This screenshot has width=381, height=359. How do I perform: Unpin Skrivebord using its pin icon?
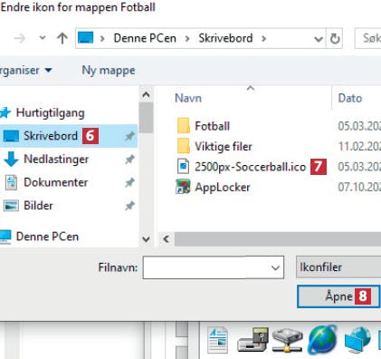point(129,136)
